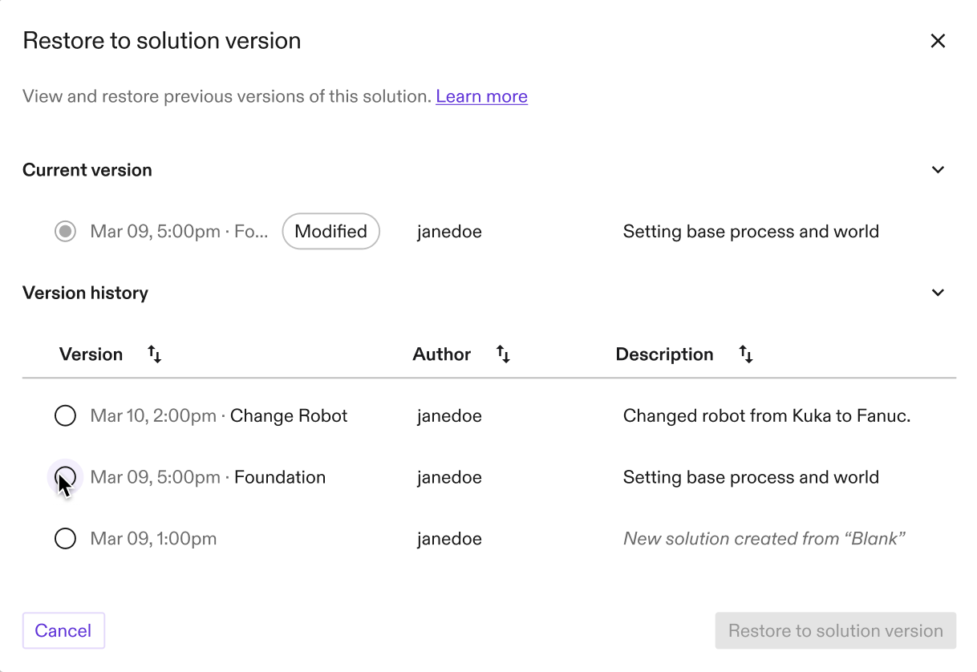Click the Modified badge on the current version
The height and width of the screenshot is (672, 977).
[x=330, y=231]
